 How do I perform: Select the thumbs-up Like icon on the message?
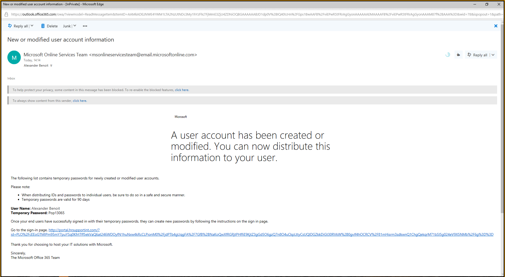(458, 55)
